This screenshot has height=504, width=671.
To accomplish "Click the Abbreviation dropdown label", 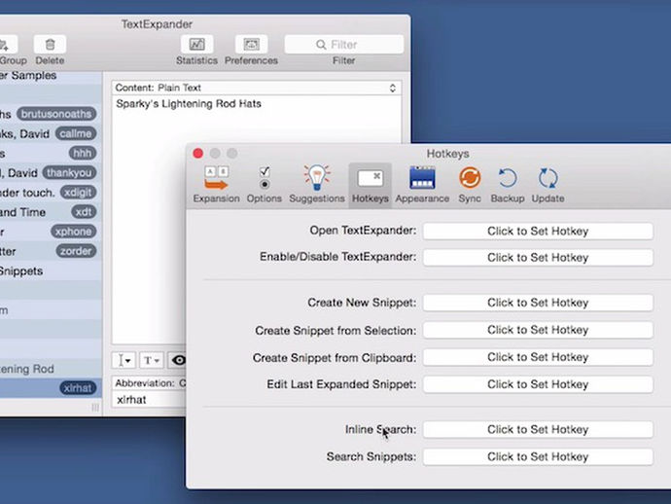I will pyautogui.click(x=150, y=383).
